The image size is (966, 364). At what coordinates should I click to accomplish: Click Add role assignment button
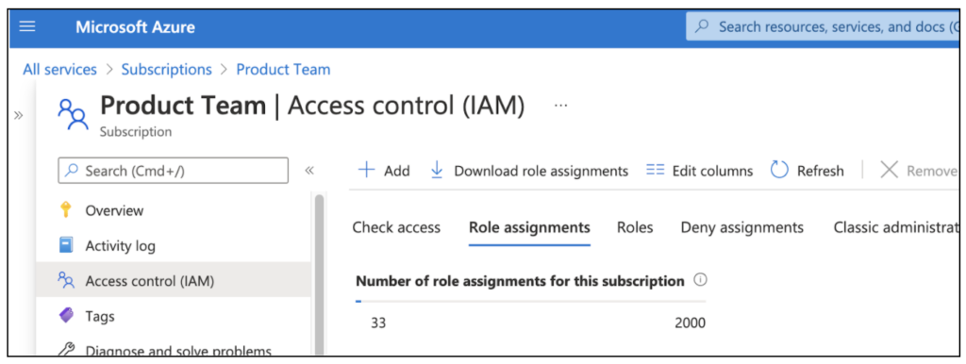pyautogui.click(x=385, y=171)
